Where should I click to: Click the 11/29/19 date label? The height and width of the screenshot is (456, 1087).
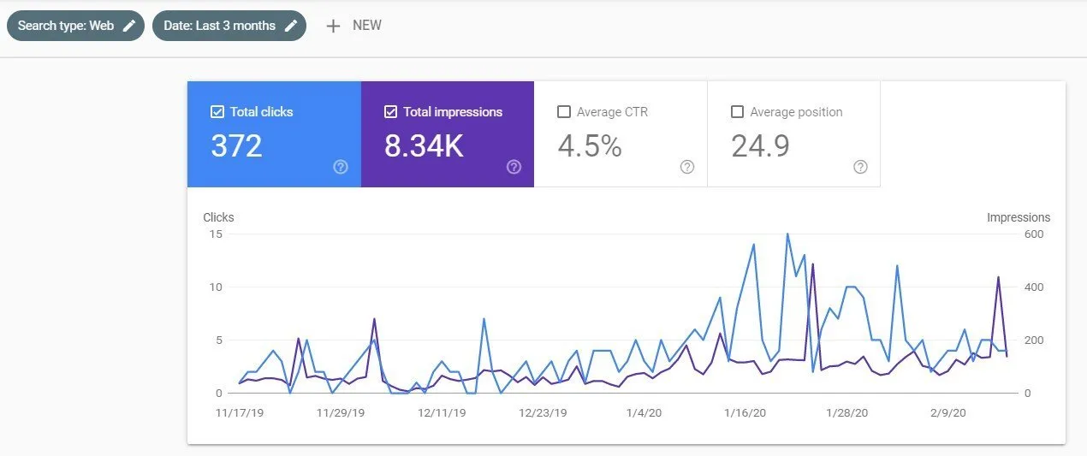pos(341,412)
